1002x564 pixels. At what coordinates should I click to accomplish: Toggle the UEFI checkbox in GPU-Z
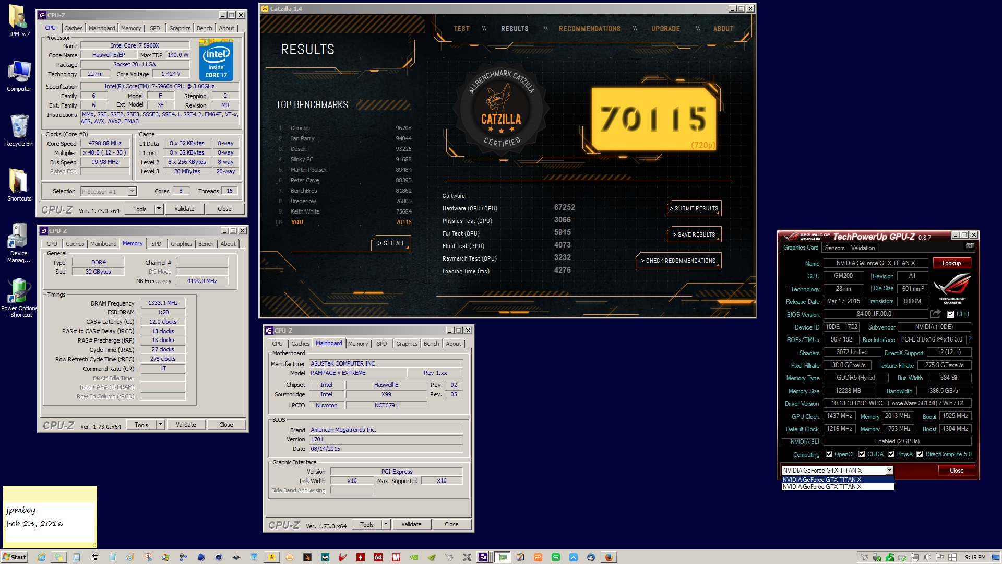[x=950, y=314]
